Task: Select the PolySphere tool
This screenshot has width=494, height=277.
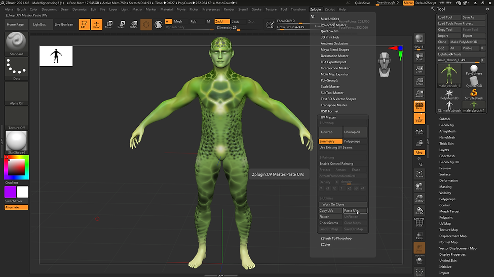Action: pos(474,70)
